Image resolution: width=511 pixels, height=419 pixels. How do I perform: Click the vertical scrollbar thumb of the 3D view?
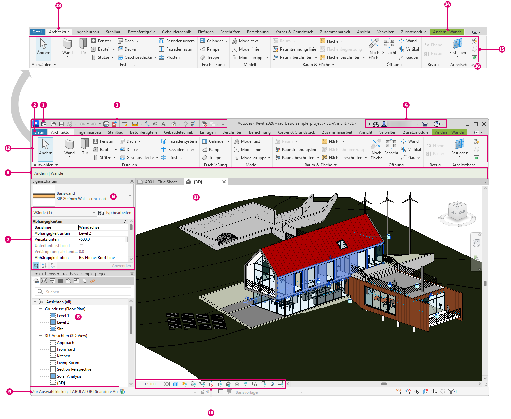pyautogui.click(x=485, y=283)
